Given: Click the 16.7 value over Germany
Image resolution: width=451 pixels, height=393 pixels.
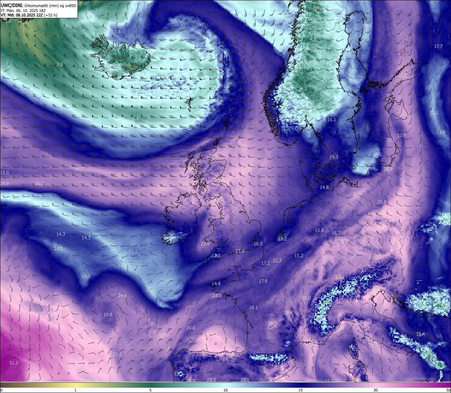Looking at the screenshot, I should click(336, 233).
